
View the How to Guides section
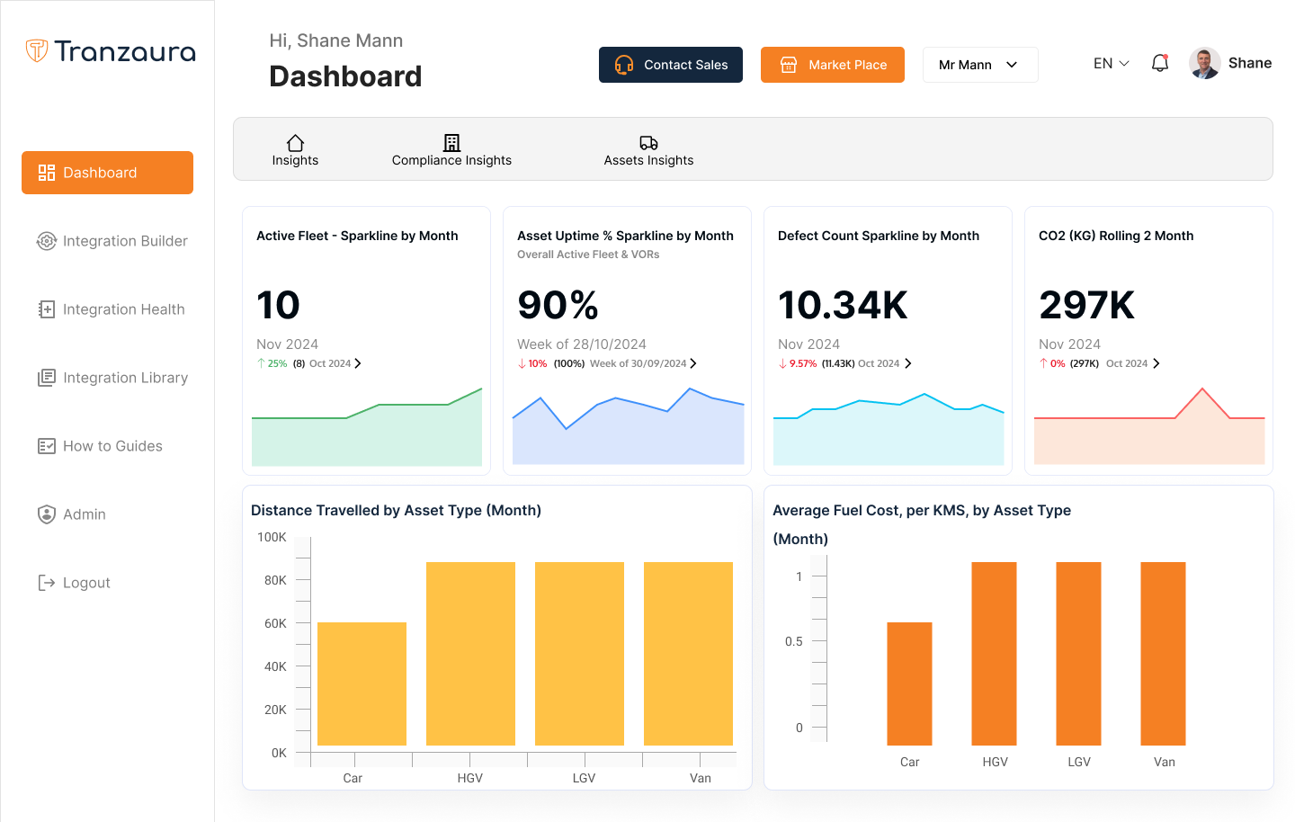pyautogui.click(x=47, y=446)
